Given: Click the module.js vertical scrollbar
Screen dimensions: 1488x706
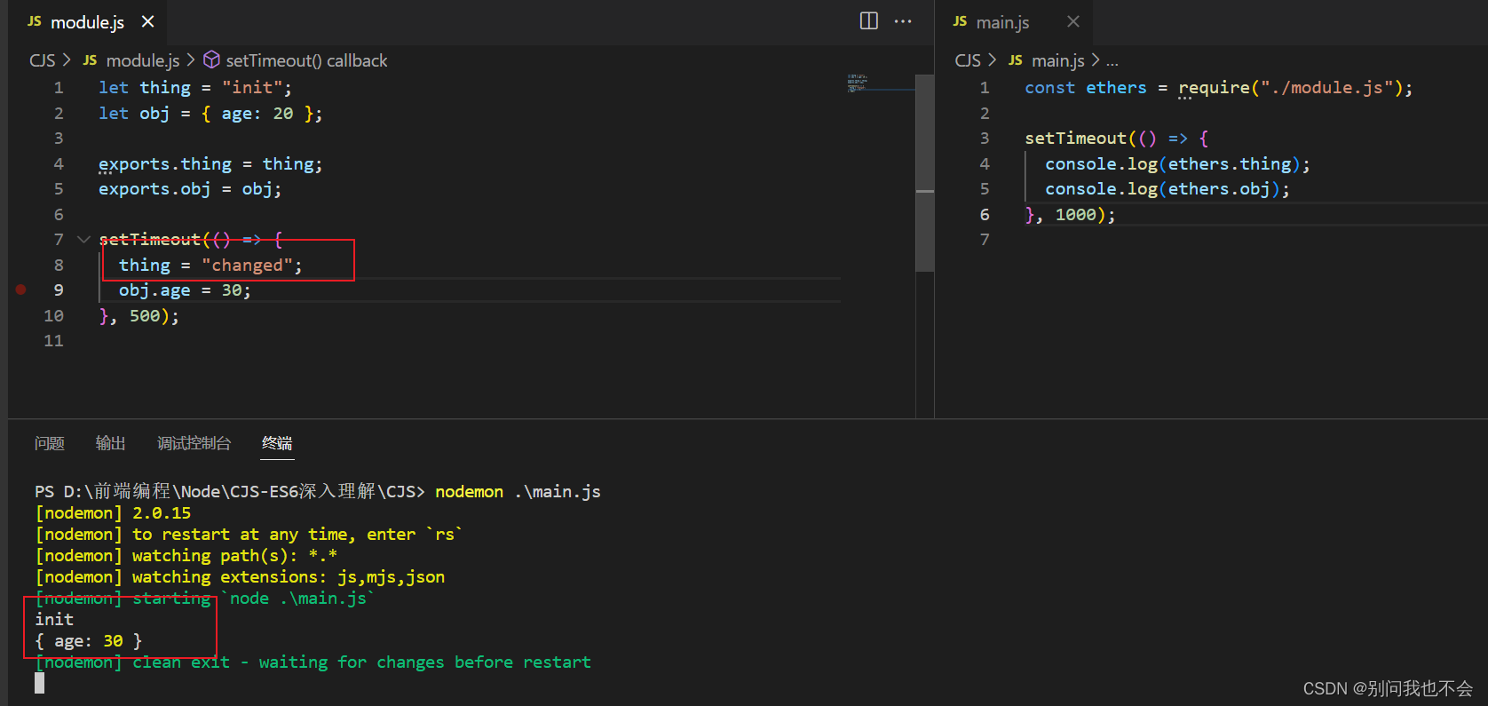Looking at the screenshot, I should 924,173.
